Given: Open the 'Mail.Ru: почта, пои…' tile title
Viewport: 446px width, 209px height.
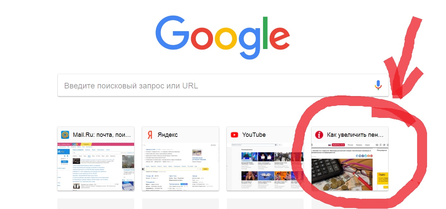Looking at the screenshot, I should click(102, 135).
